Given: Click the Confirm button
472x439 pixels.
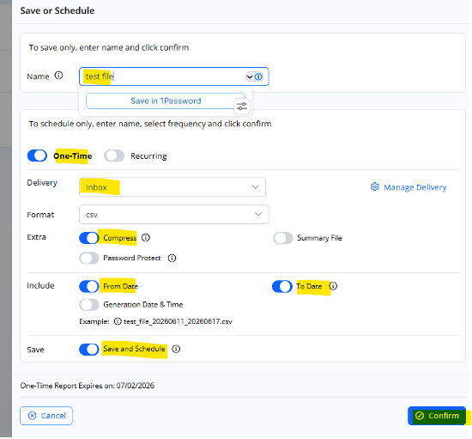Looking at the screenshot, I should pos(437,416).
